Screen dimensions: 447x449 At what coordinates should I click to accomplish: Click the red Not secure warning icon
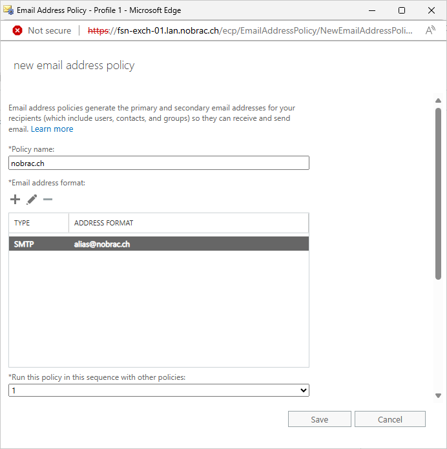[17, 30]
